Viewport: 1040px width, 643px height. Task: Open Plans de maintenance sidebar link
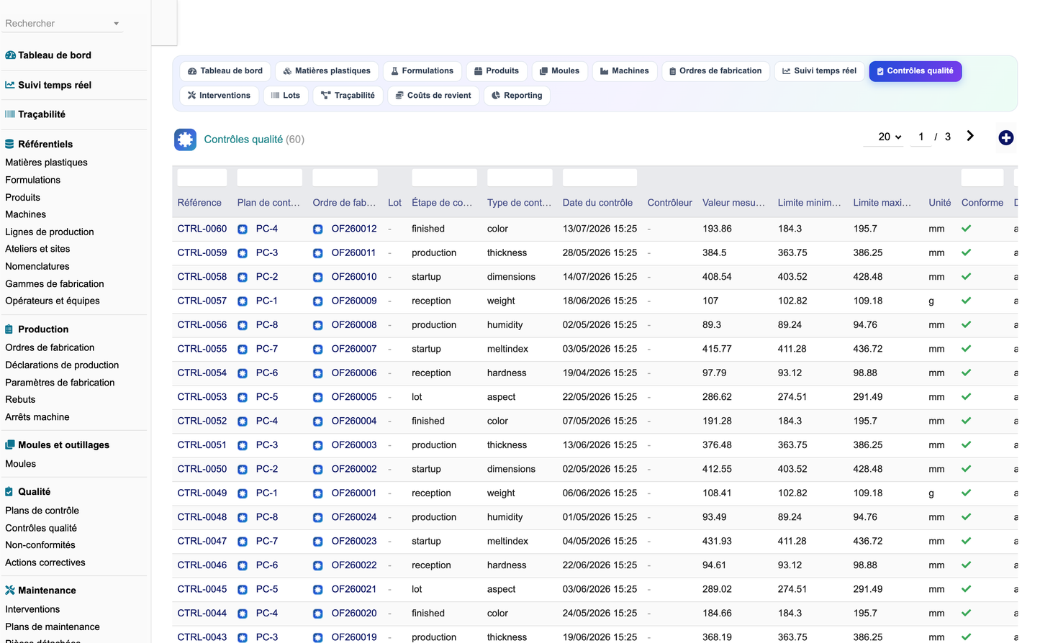point(53,626)
